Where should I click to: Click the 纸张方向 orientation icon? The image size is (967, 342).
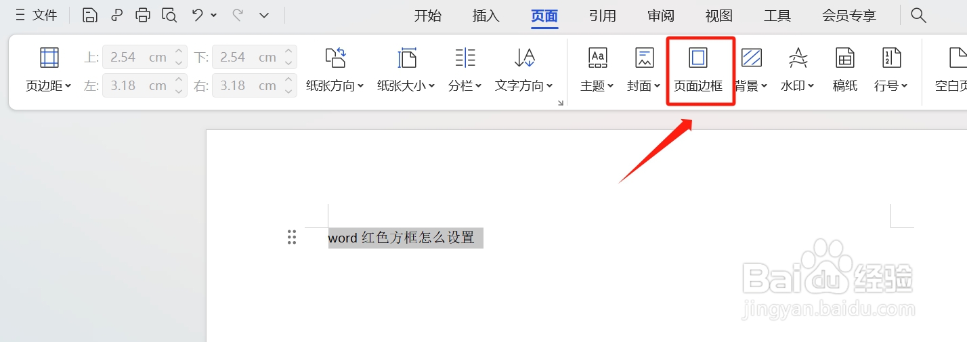tap(335, 58)
